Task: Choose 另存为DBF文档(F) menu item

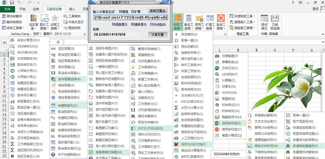Action: pyautogui.click(x=193, y=144)
